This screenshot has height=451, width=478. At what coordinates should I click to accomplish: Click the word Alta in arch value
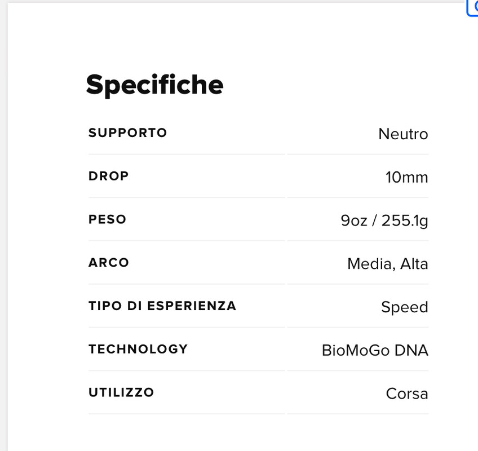coord(414,264)
